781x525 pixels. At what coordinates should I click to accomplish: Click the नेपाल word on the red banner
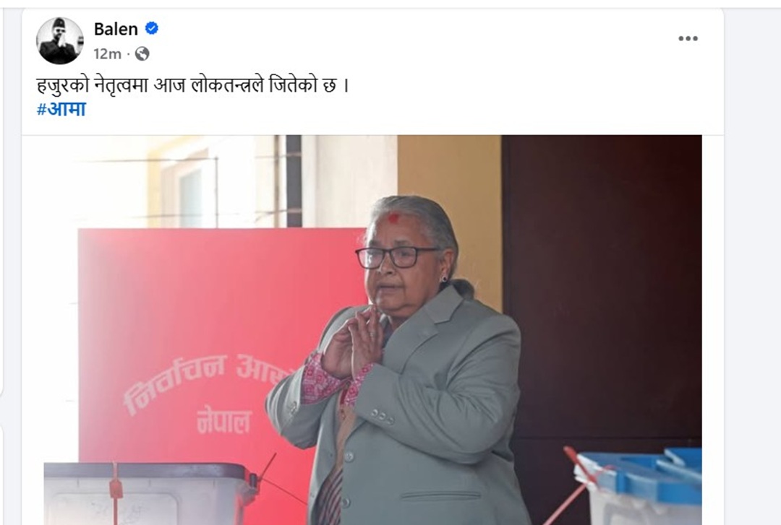224,420
